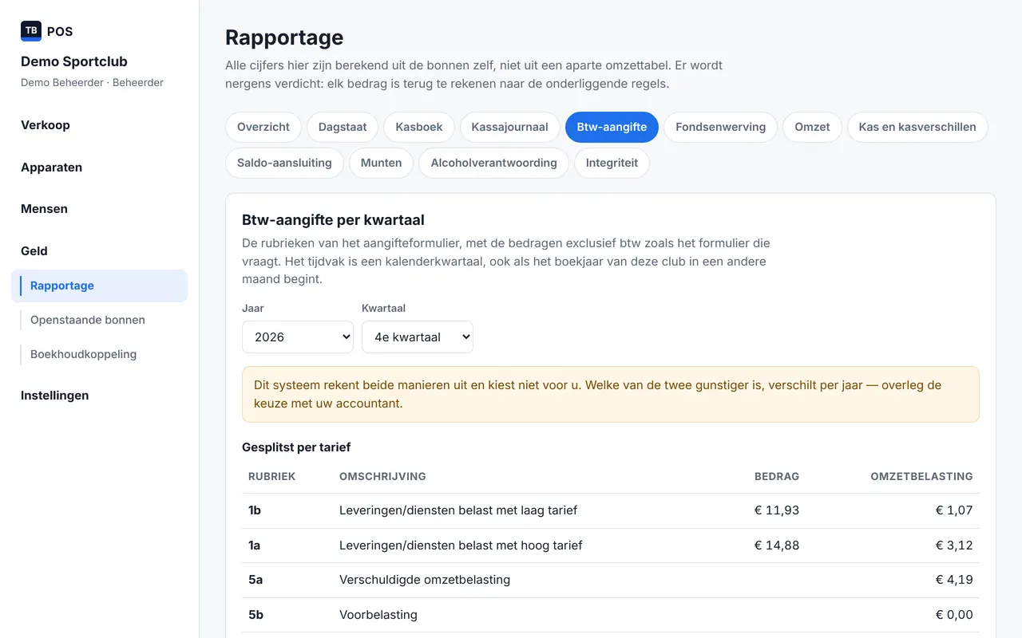The height and width of the screenshot is (638, 1022).
Task: Switch to the Dagstaat tab
Action: coord(343,127)
